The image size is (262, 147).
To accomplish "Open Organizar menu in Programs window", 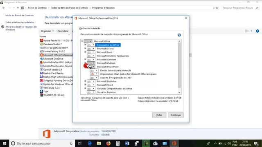I will (x=47, y=31).
